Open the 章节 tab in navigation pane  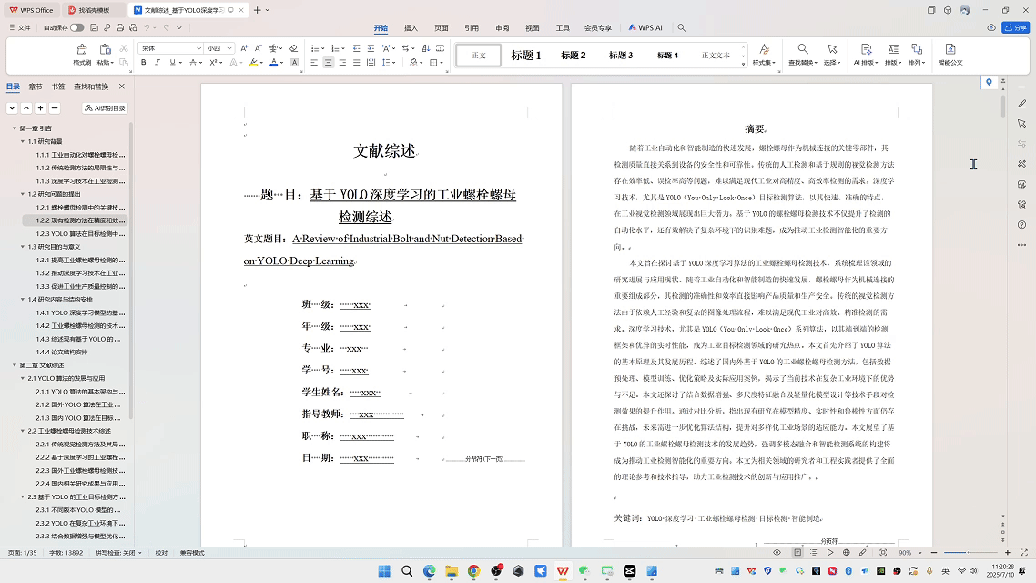[36, 87]
